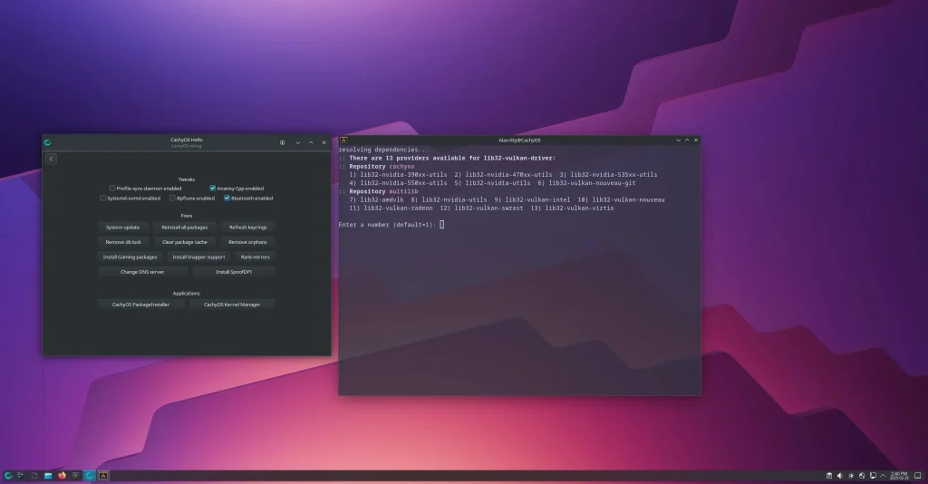Open the About info icon in CachyOS Hello titlebar
This screenshot has height=484, width=928.
[283, 142]
